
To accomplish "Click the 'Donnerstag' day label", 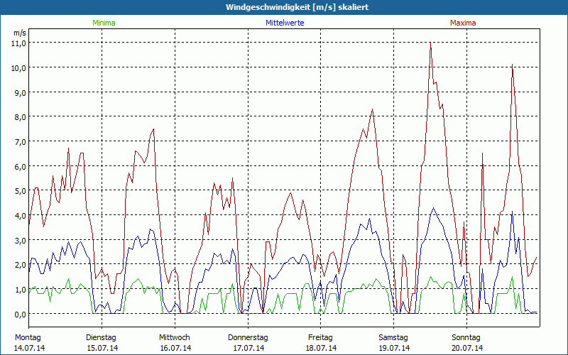I will coord(248,338).
